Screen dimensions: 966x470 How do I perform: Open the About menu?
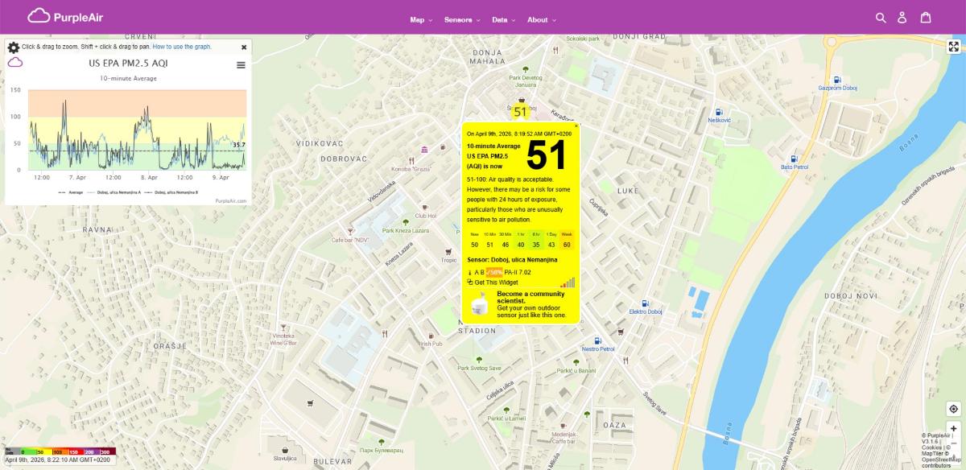click(541, 19)
